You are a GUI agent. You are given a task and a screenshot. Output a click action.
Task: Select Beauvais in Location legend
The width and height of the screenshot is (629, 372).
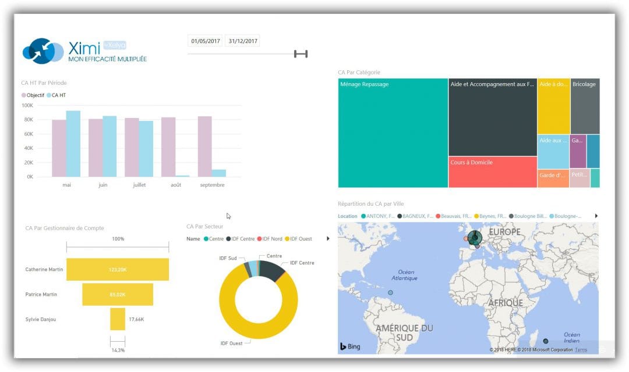click(453, 216)
